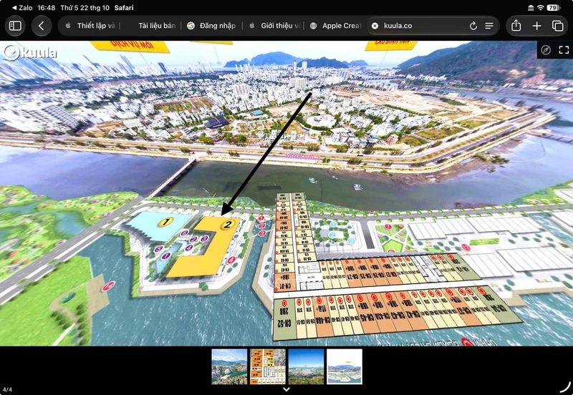
Task: Open the aerial river city thumbnail
Action: click(x=229, y=366)
